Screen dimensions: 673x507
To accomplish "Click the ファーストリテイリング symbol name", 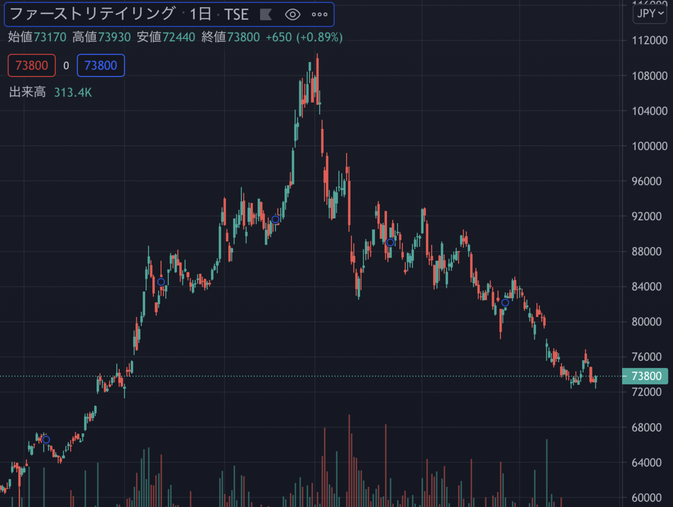I will tap(93, 14).
